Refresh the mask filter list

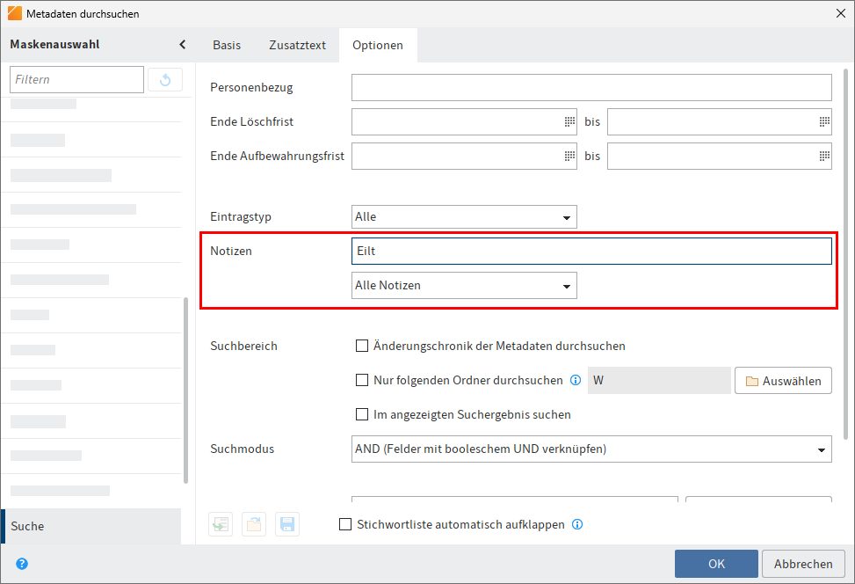coord(165,79)
